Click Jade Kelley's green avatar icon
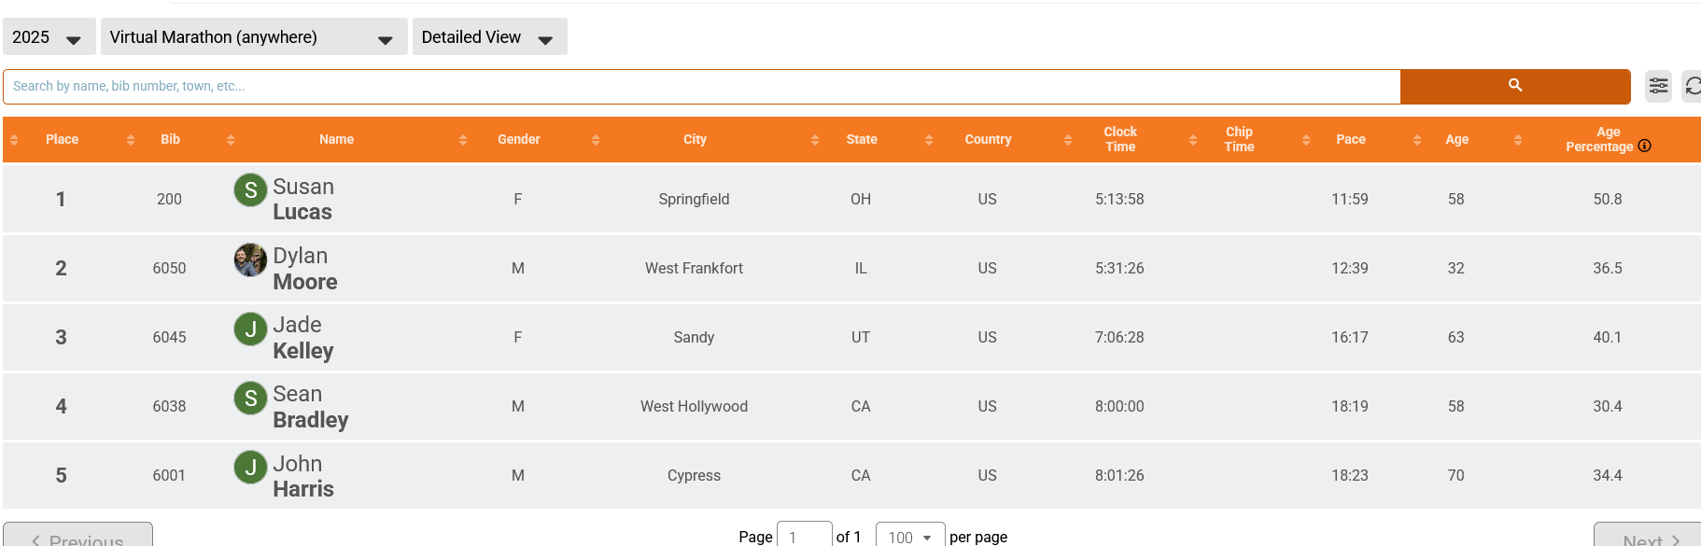The height and width of the screenshot is (546, 1701). (250, 329)
